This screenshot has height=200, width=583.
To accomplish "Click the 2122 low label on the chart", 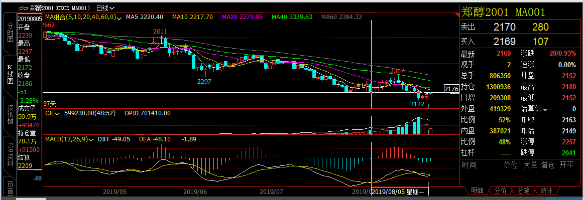I will click(x=417, y=104).
